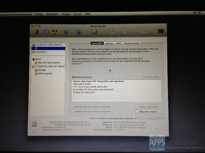This screenshot has height=153, width=205.
Task: Click the Verfügbar value 18,31 GB
Action: click(129, 125)
